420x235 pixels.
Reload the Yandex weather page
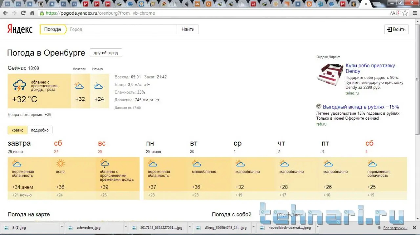pos(23,13)
